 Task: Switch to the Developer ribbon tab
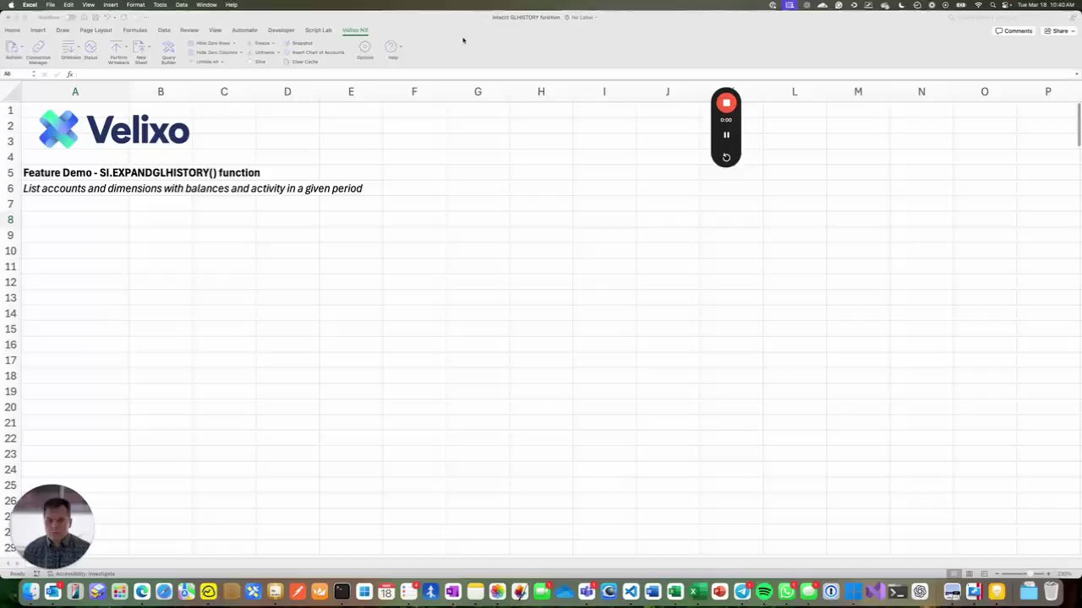pos(281,30)
